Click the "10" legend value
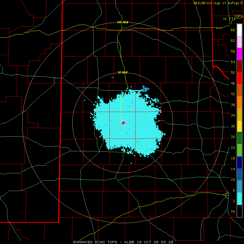Screen dimensions: 244x244 233,179
